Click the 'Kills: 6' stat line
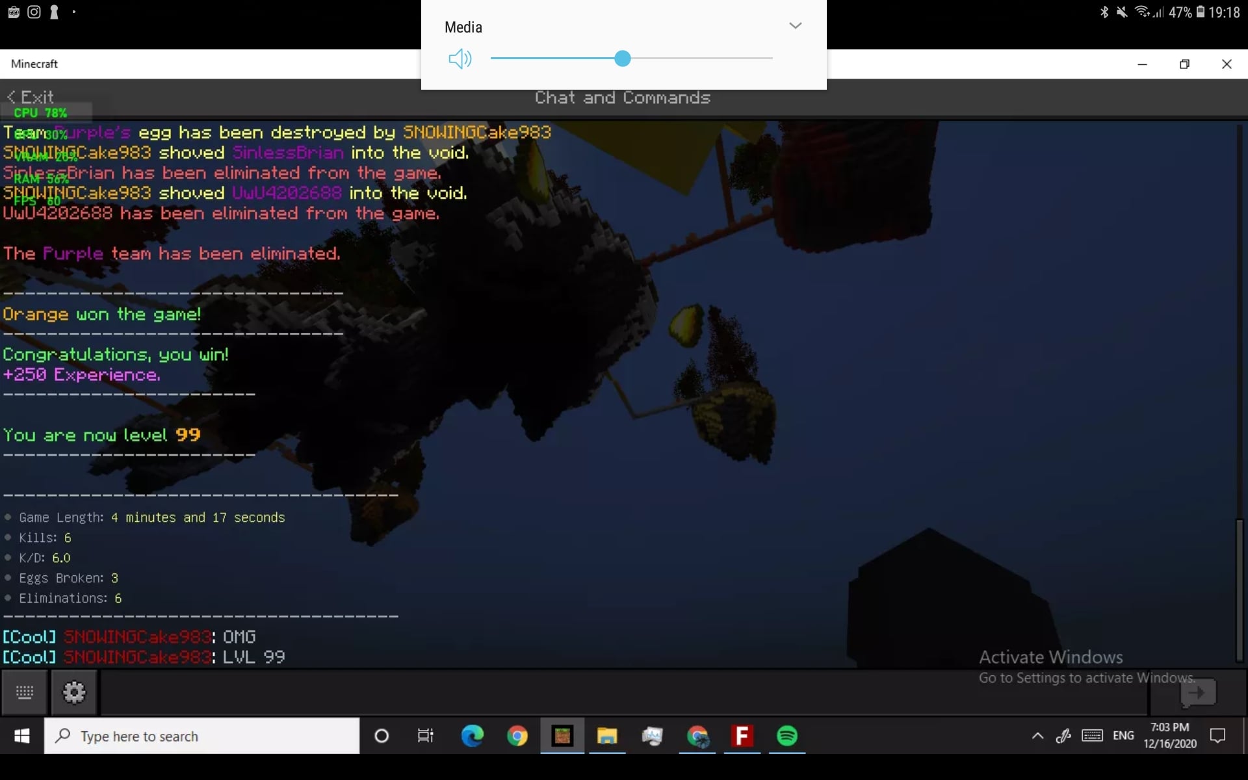The width and height of the screenshot is (1248, 780). point(38,538)
